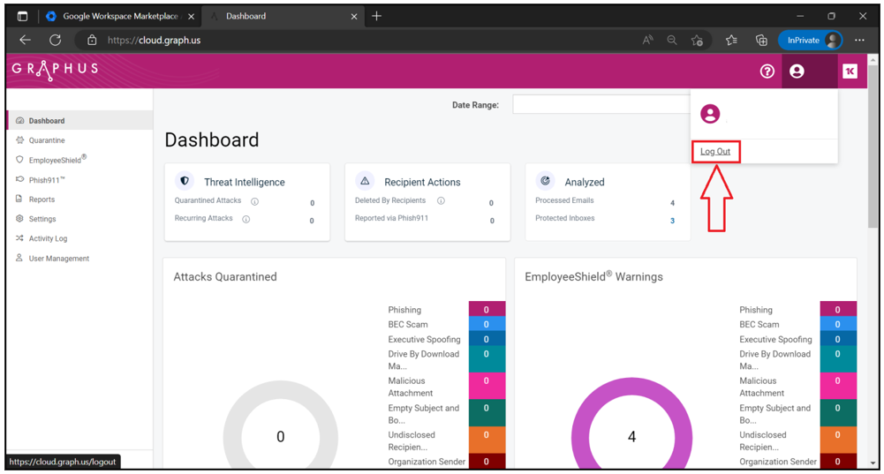Image resolution: width=884 pixels, height=474 pixels.
Task: Click the Log Out link
Action: [x=714, y=151]
